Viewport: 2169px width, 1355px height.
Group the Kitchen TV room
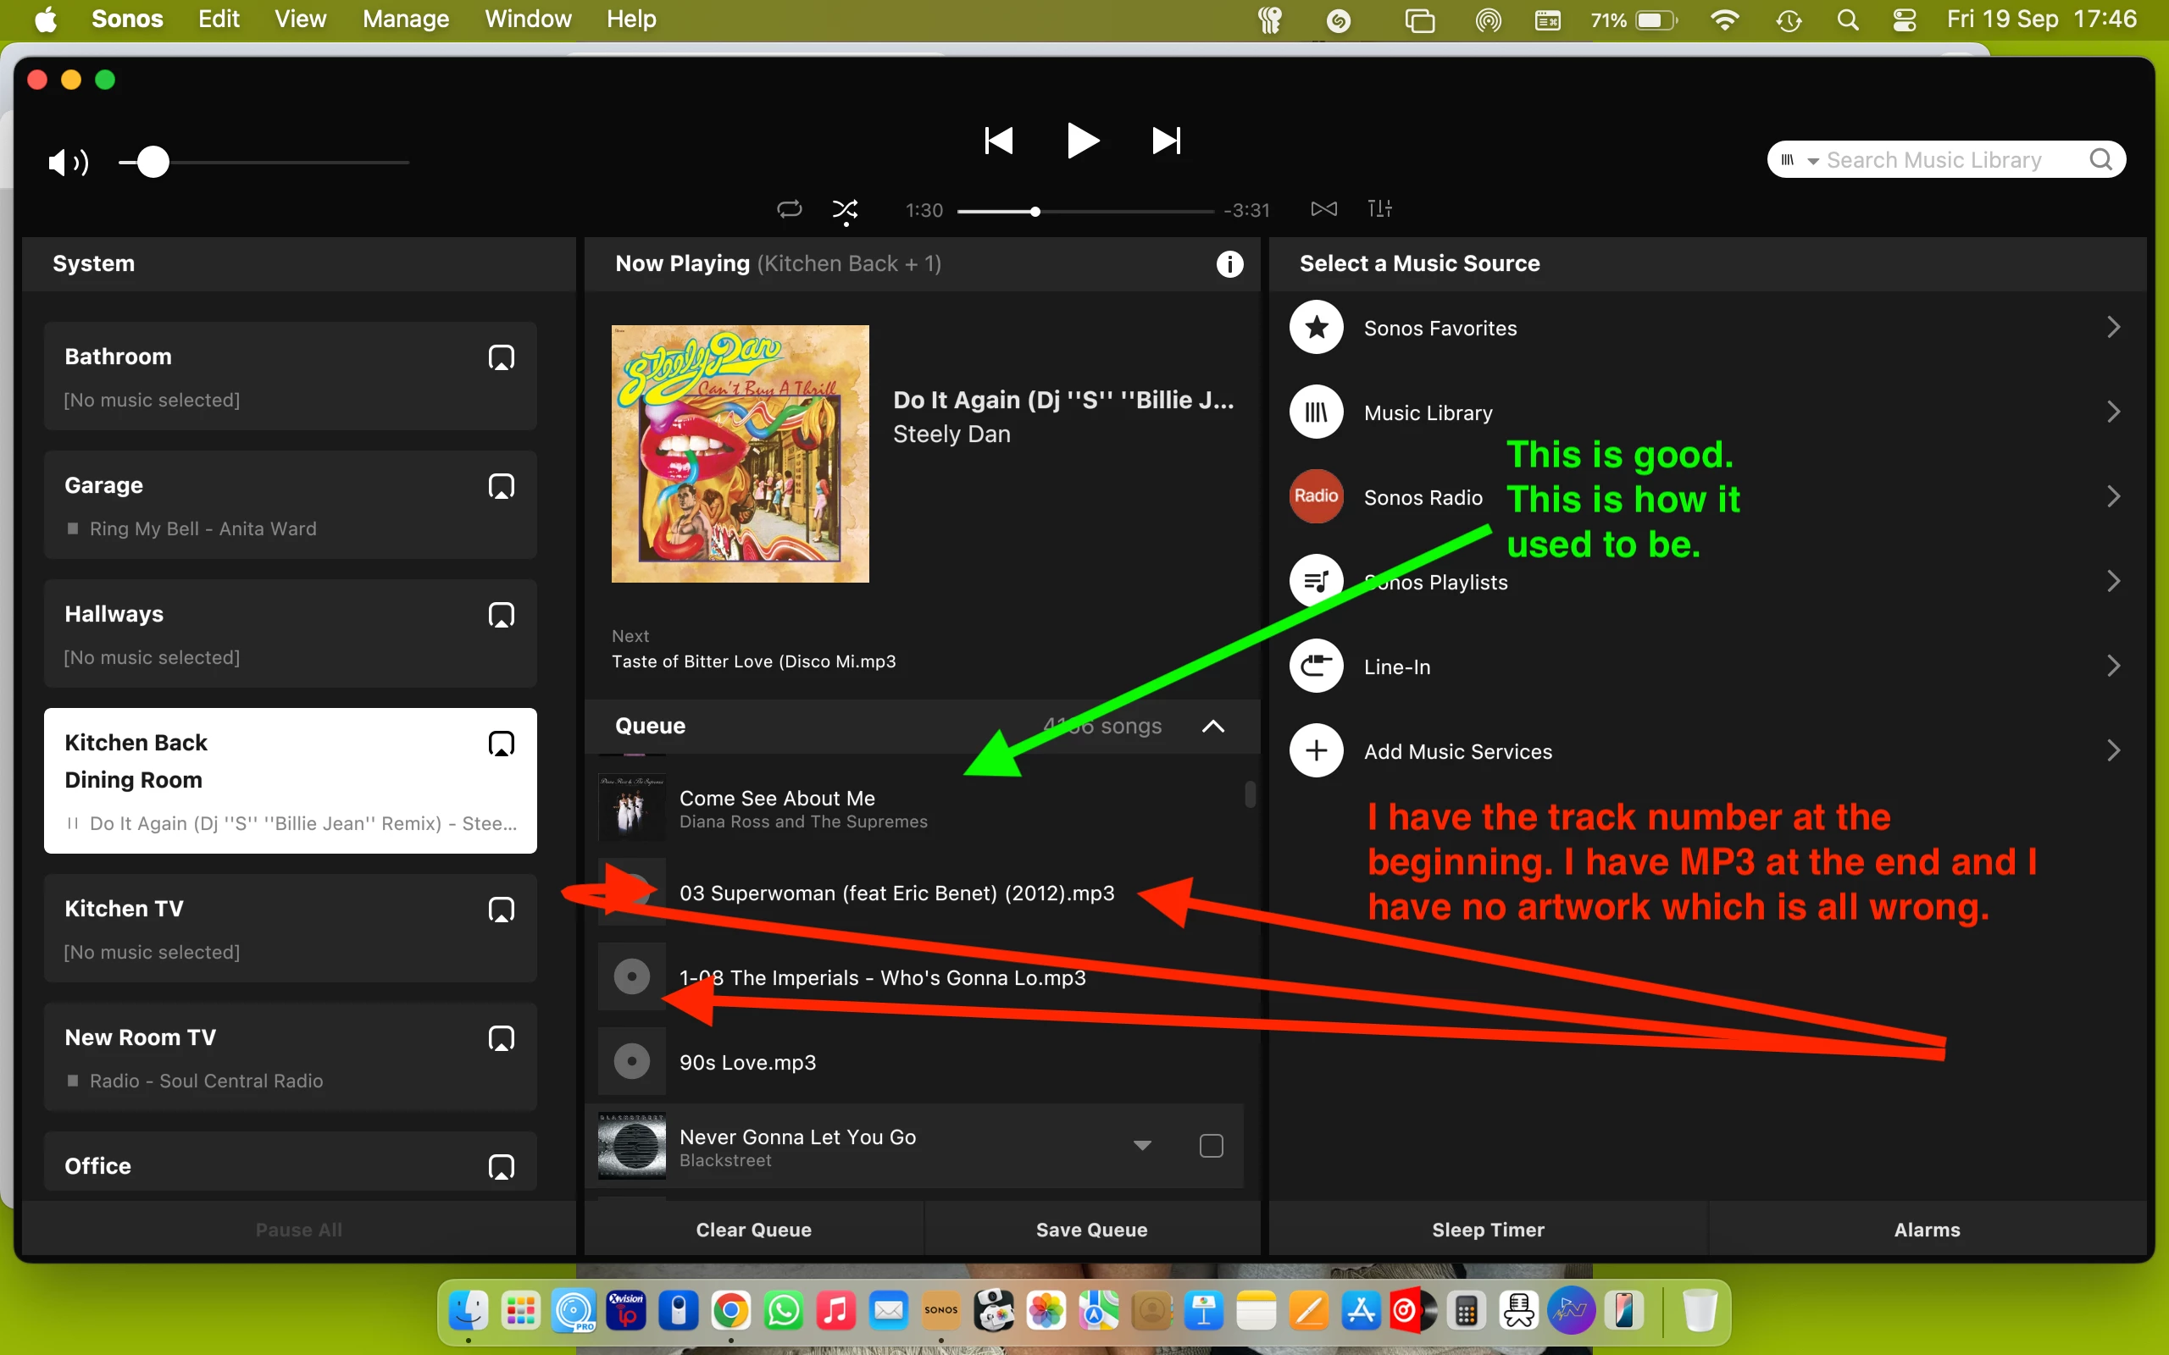[501, 910]
